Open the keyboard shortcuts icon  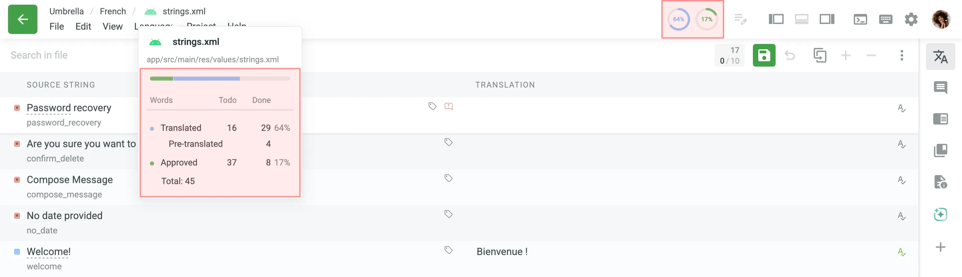coord(886,19)
